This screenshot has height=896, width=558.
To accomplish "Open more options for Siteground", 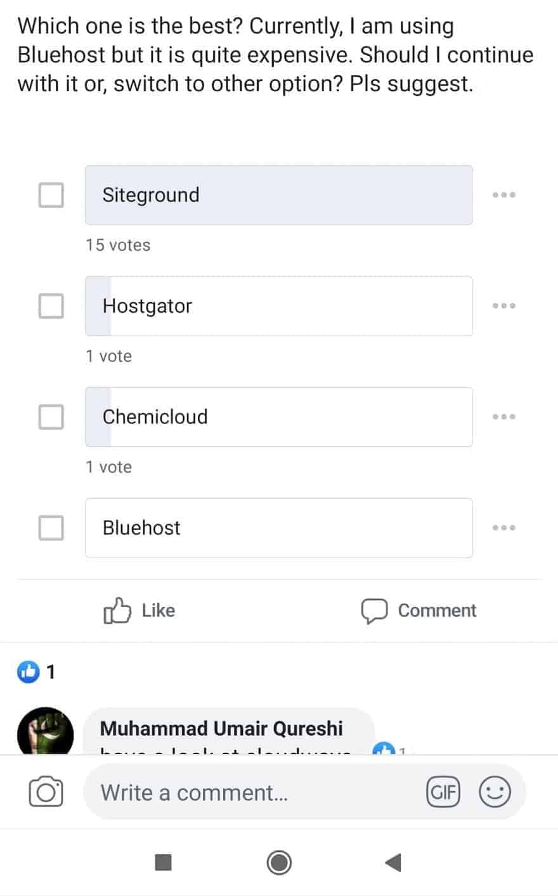I will [x=504, y=195].
